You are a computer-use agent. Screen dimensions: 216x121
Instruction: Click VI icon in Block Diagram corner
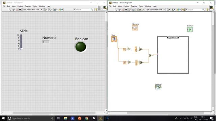coord(212,8)
